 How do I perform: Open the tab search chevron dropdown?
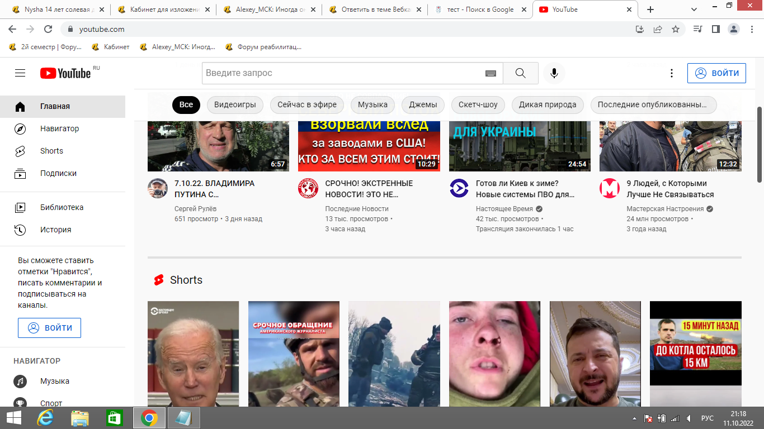click(694, 9)
